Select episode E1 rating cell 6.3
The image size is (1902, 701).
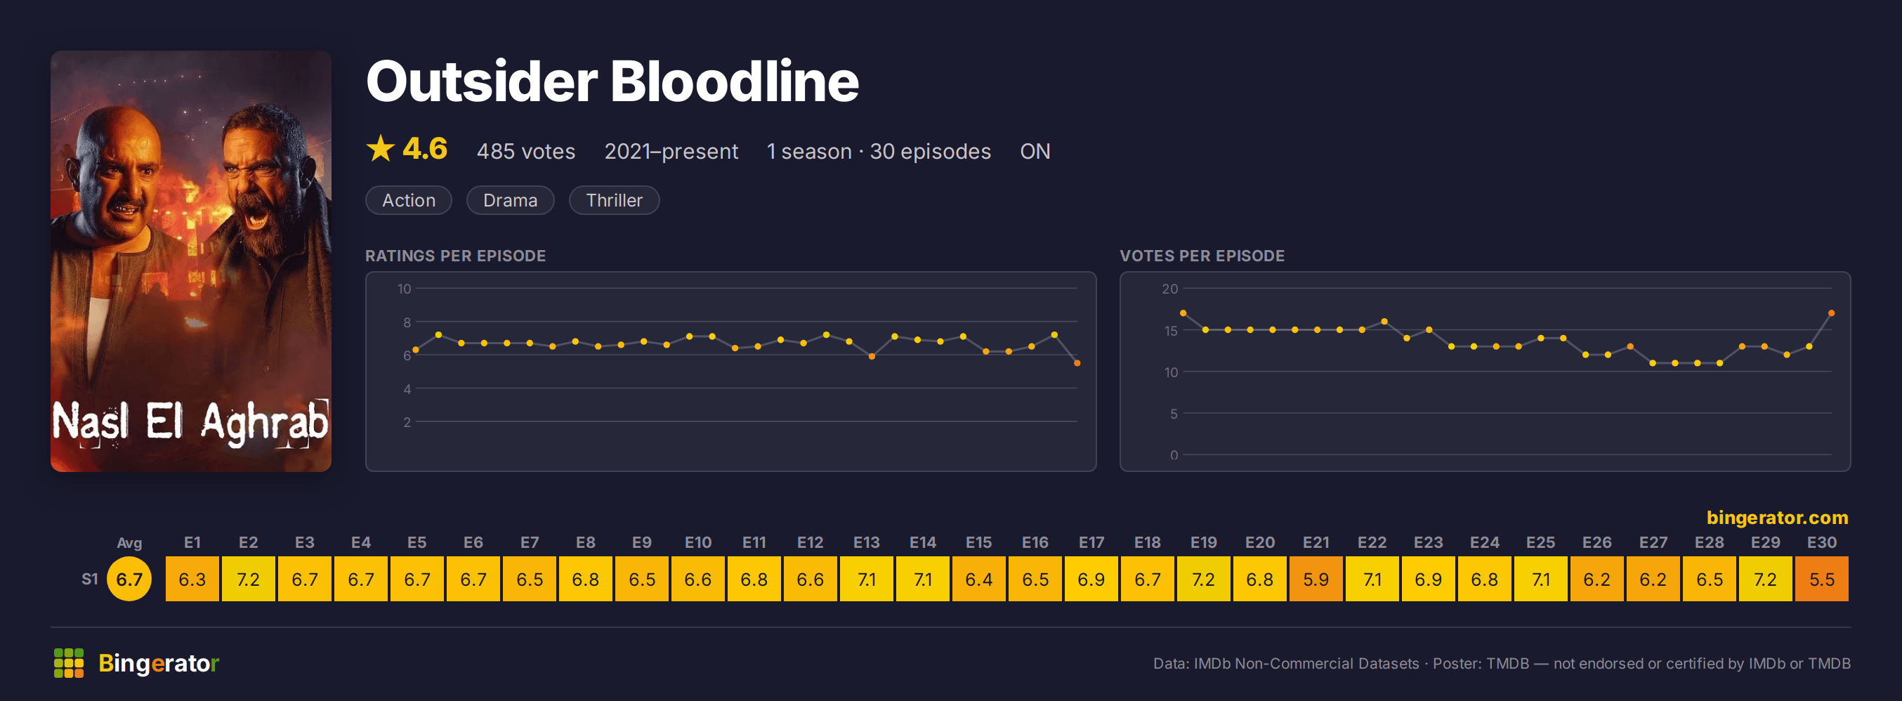192,579
